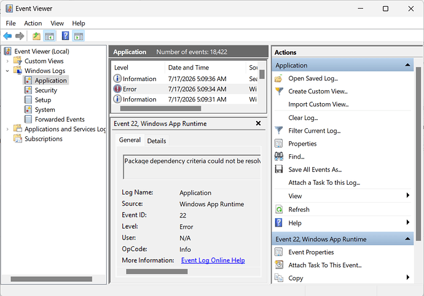Click the Attach Task To This Event clock icon

pos(279,265)
